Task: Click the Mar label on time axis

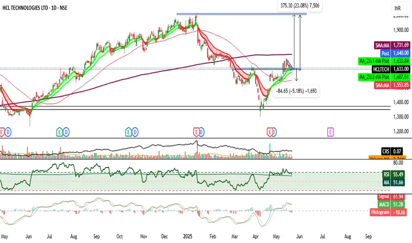Action: [x=235, y=236]
